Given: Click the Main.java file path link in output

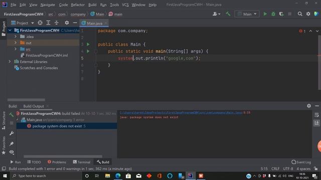Looking at the screenshot, I should (x=181, y=112).
